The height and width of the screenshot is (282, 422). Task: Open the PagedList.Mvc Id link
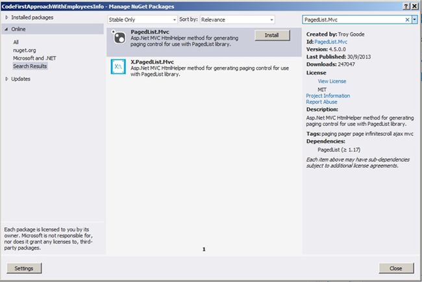(330, 42)
